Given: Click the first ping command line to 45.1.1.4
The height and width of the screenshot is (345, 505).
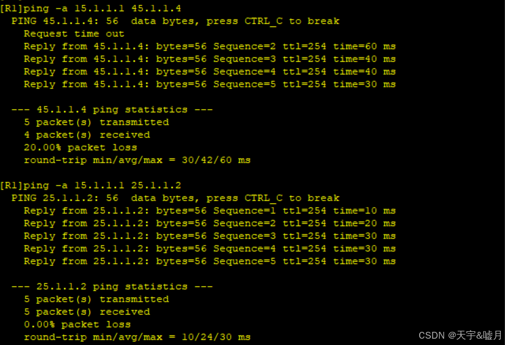Looking at the screenshot, I should point(90,8).
